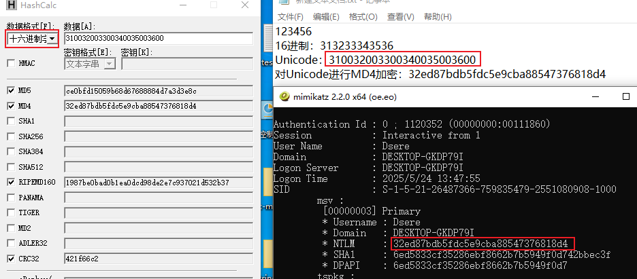The image size is (637, 279).
Task: Enable the SHA256 checkbox
Action: pos(11,136)
